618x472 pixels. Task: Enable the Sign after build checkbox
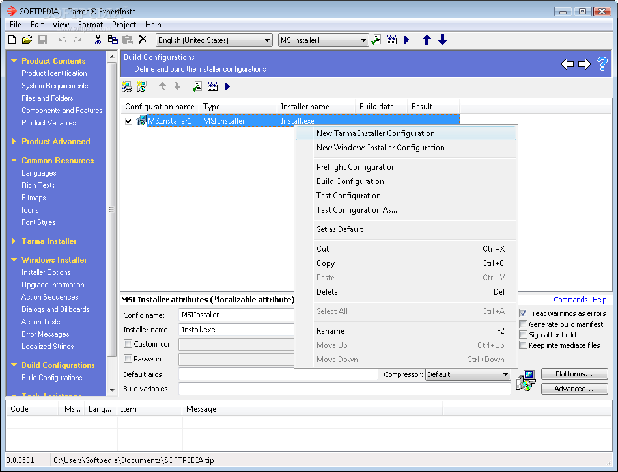tap(523, 335)
